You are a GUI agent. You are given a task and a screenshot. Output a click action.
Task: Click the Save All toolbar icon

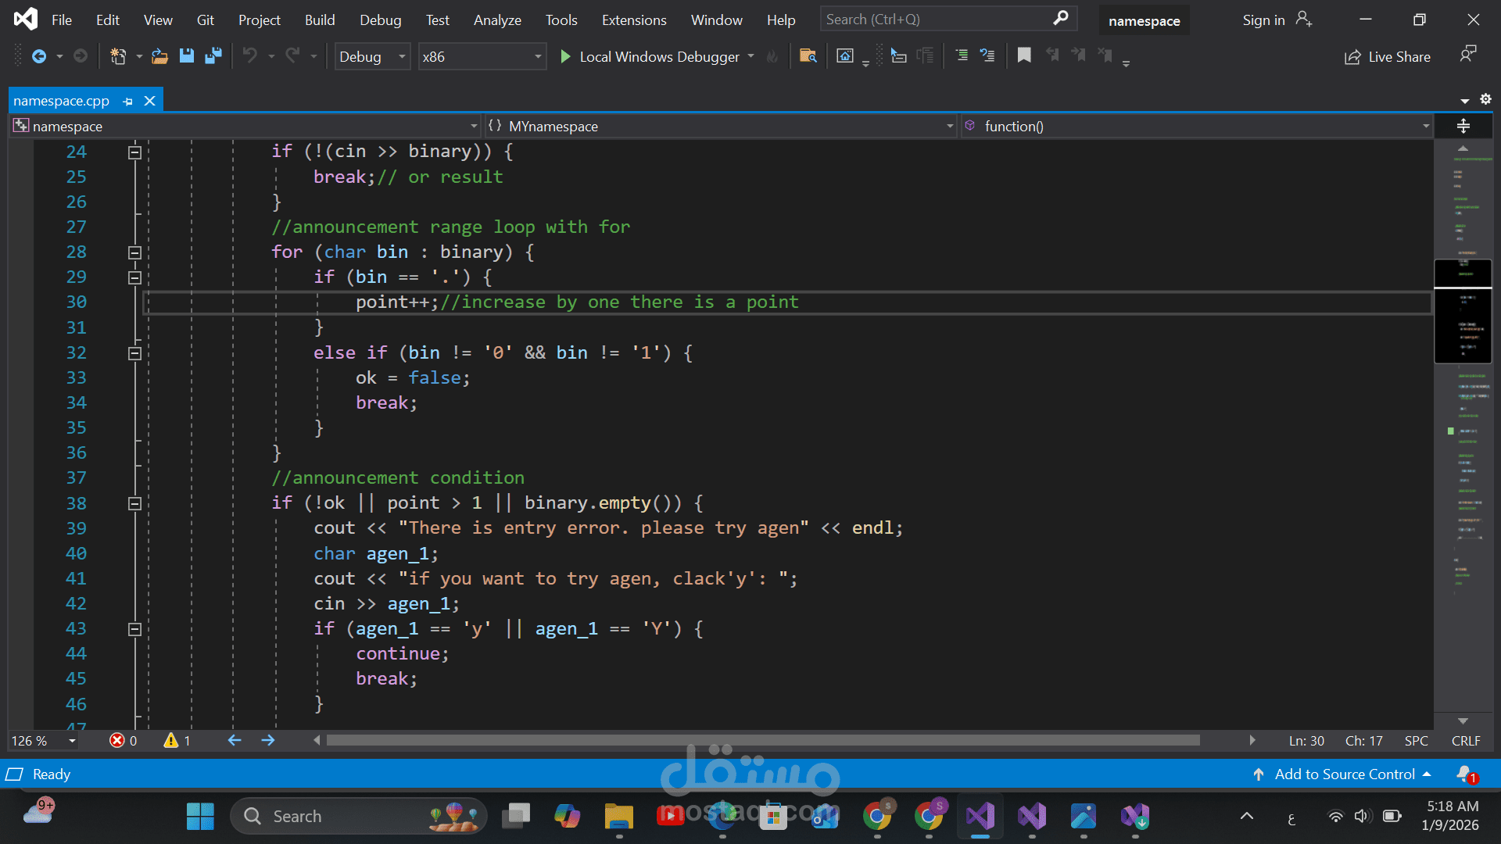[x=213, y=56]
